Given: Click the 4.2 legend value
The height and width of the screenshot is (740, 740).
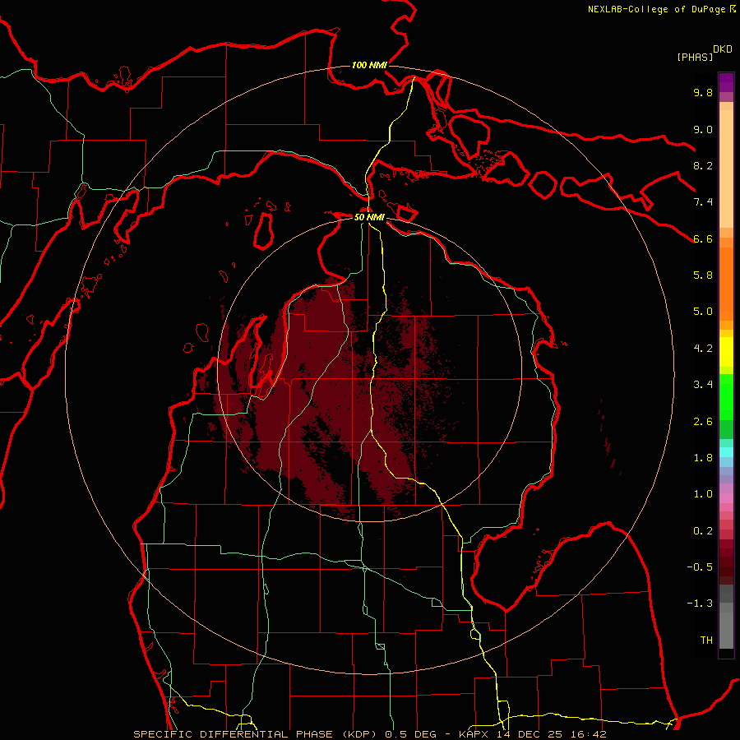Looking at the screenshot, I should [x=703, y=349].
